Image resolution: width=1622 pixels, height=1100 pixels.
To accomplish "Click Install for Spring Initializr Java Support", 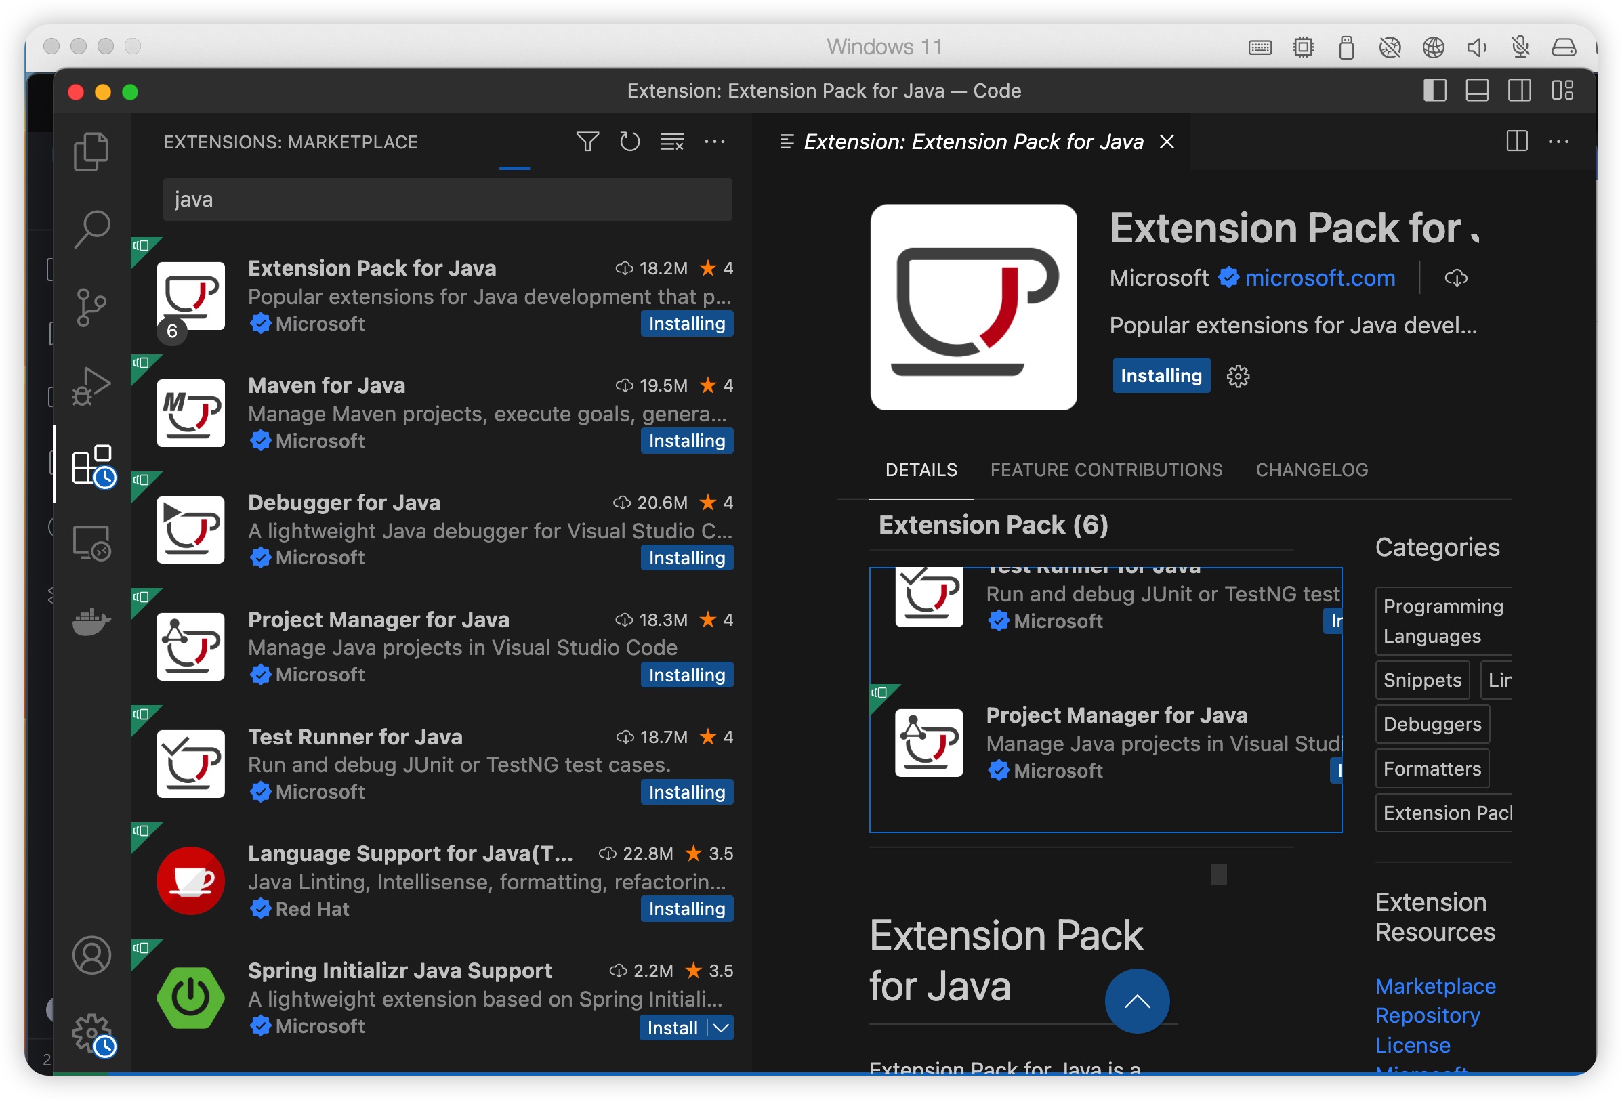I will tap(671, 1028).
